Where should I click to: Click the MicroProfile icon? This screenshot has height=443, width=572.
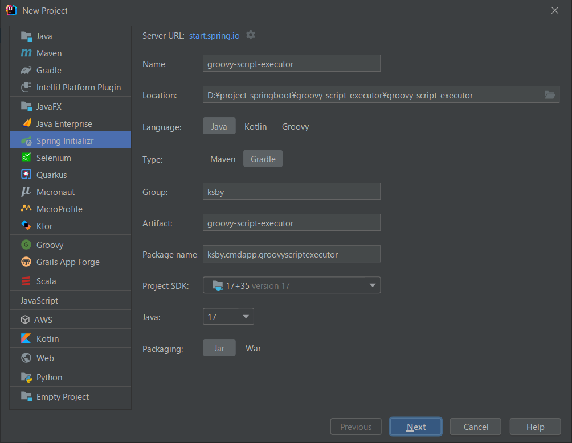pyautogui.click(x=26, y=209)
